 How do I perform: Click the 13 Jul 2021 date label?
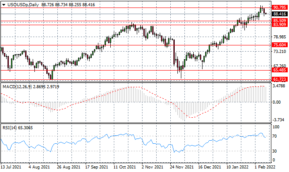[x=11, y=167]
